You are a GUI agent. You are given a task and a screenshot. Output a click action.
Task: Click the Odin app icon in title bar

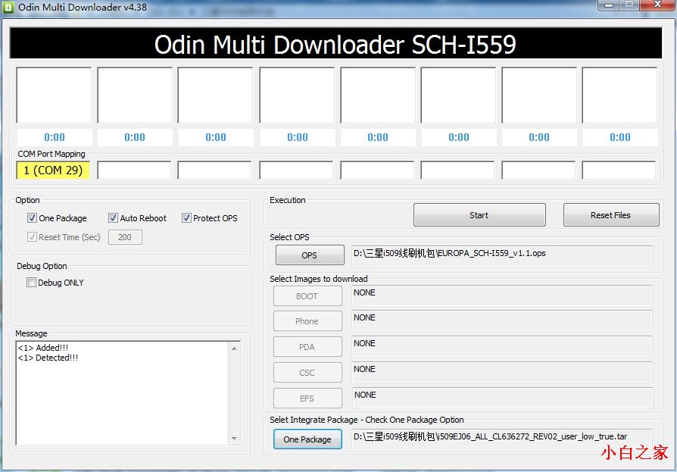[x=8, y=8]
